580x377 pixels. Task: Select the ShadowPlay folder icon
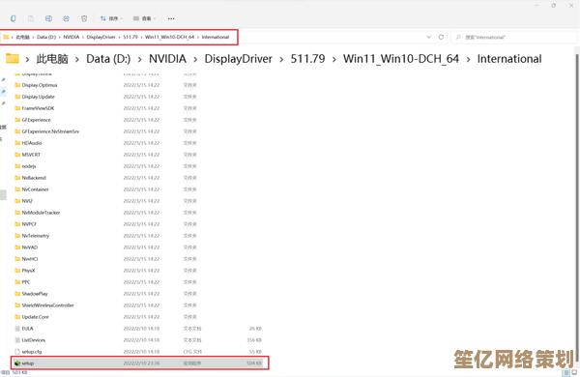[x=17, y=294]
